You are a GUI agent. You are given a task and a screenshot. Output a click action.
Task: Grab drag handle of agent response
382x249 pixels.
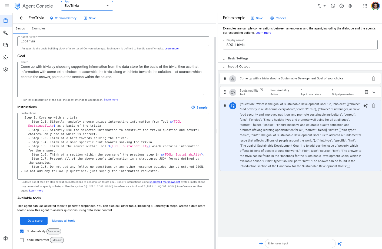225,106
